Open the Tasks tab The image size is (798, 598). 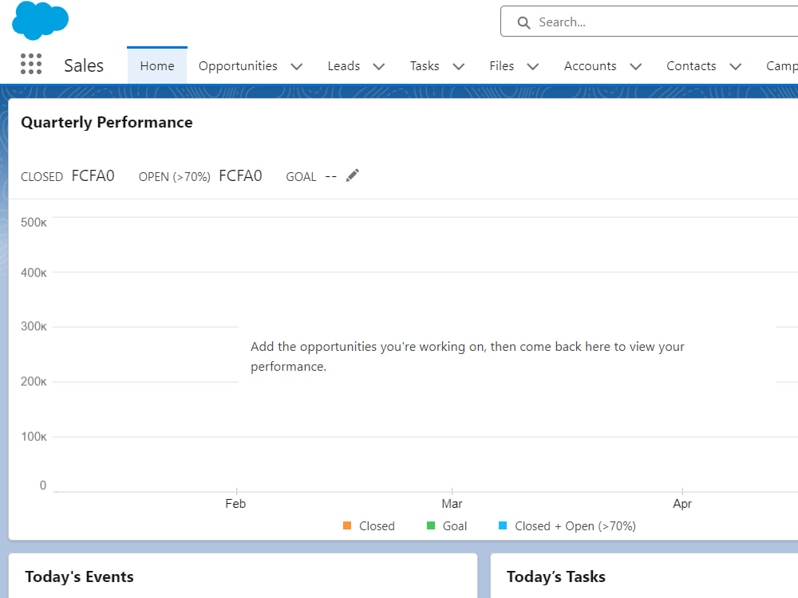[x=425, y=66]
